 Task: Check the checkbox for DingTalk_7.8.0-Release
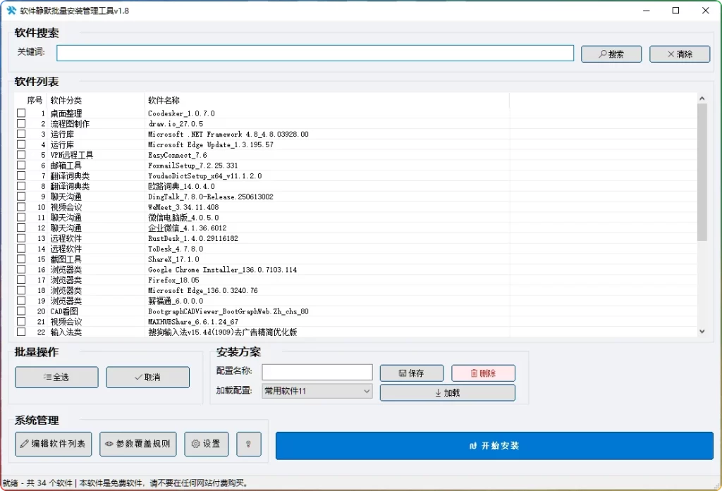21,197
